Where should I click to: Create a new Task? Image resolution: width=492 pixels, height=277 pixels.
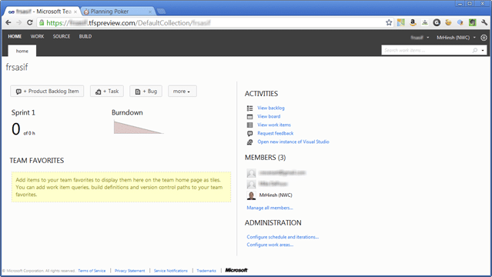(x=107, y=92)
